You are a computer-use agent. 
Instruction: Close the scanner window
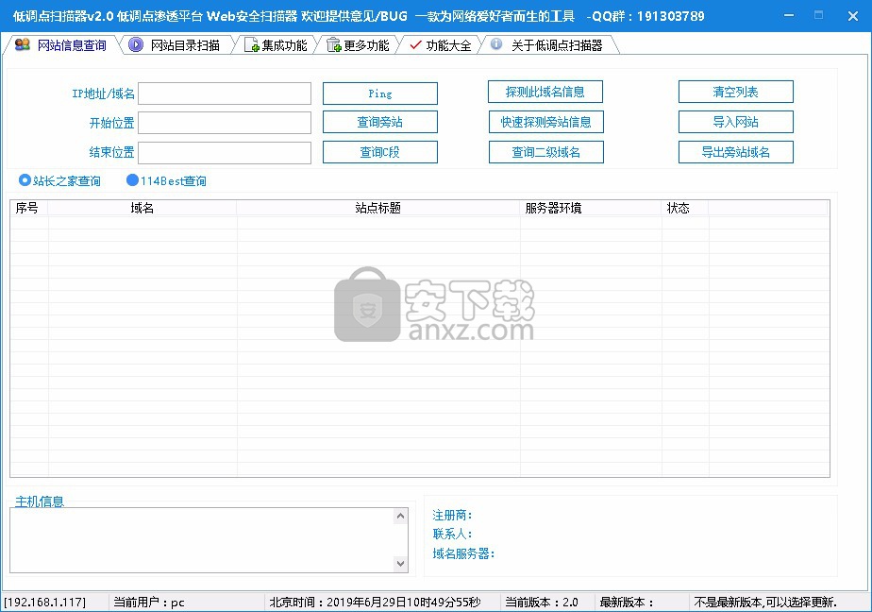tap(853, 15)
